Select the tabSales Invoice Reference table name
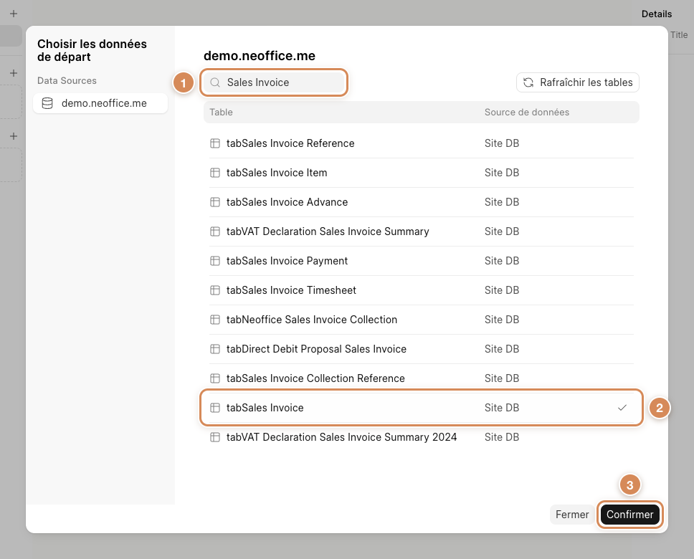 pyautogui.click(x=290, y=143)
